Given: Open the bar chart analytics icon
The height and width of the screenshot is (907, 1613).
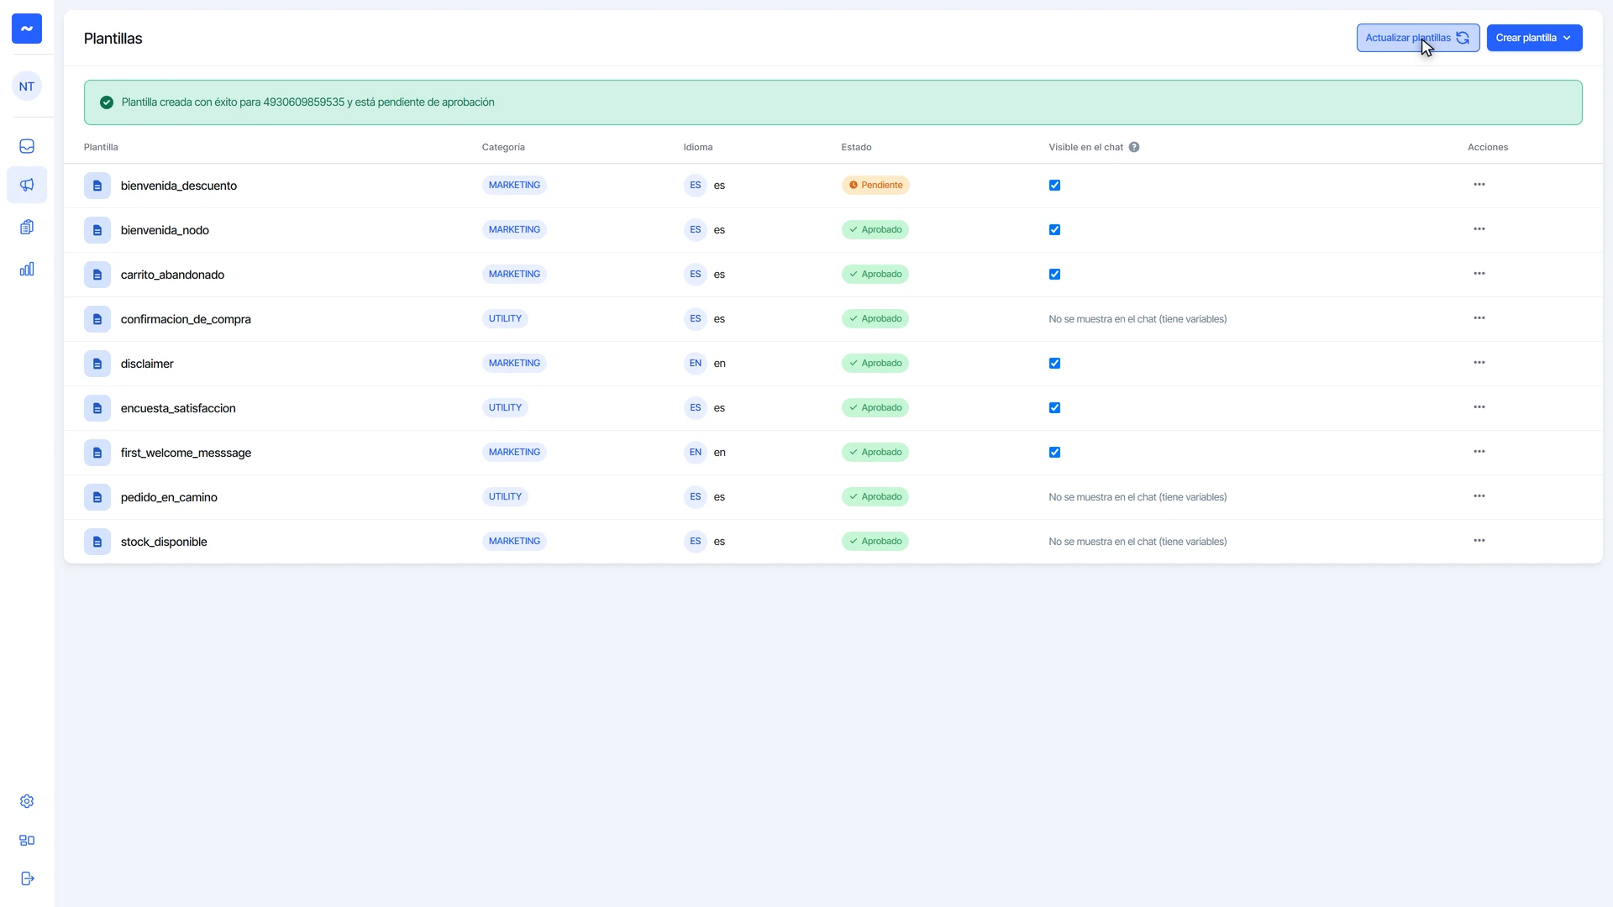Looking at the screenshot, I should coord(27,269).
